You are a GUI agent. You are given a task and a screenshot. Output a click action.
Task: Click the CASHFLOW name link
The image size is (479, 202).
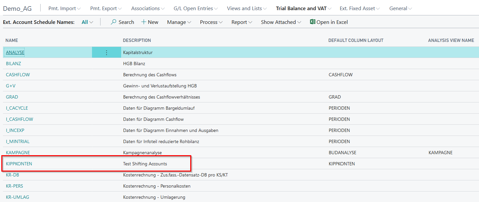[x=18, y=75]
